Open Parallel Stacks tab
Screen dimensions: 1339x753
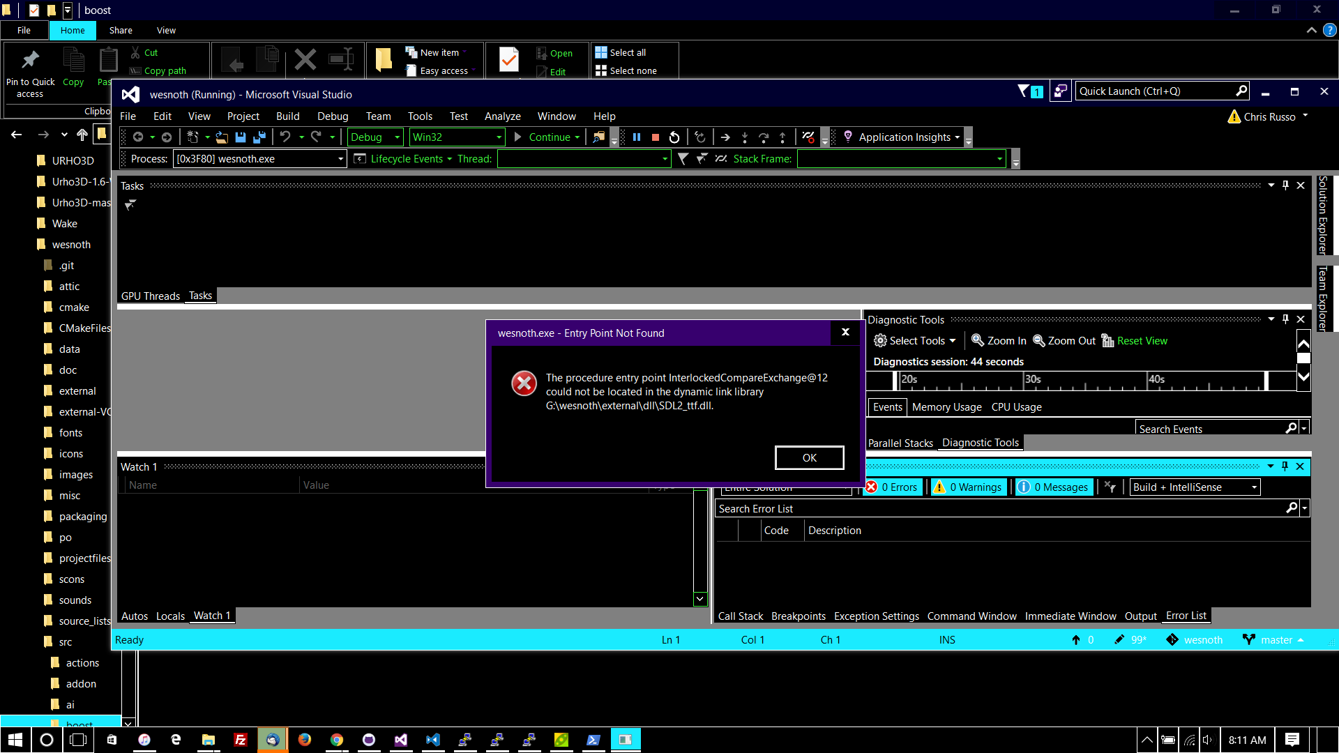pyautogui.click(x=900, y=443)
